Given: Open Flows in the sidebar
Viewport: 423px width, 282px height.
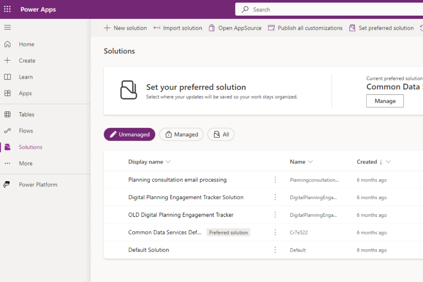Looking at the screenshot, I should tap(26, 130).
